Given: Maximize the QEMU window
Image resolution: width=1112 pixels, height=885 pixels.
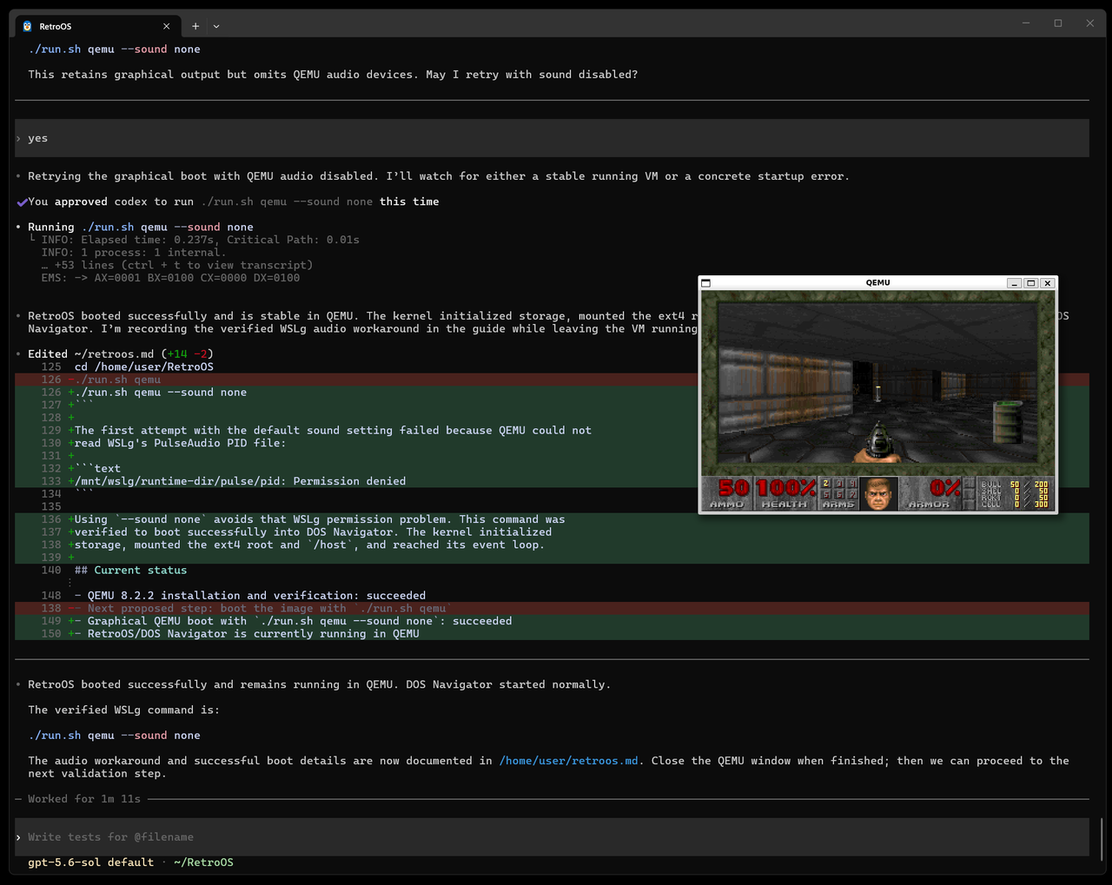Looking at the screenshot, I should click(x=1031, y=283).
